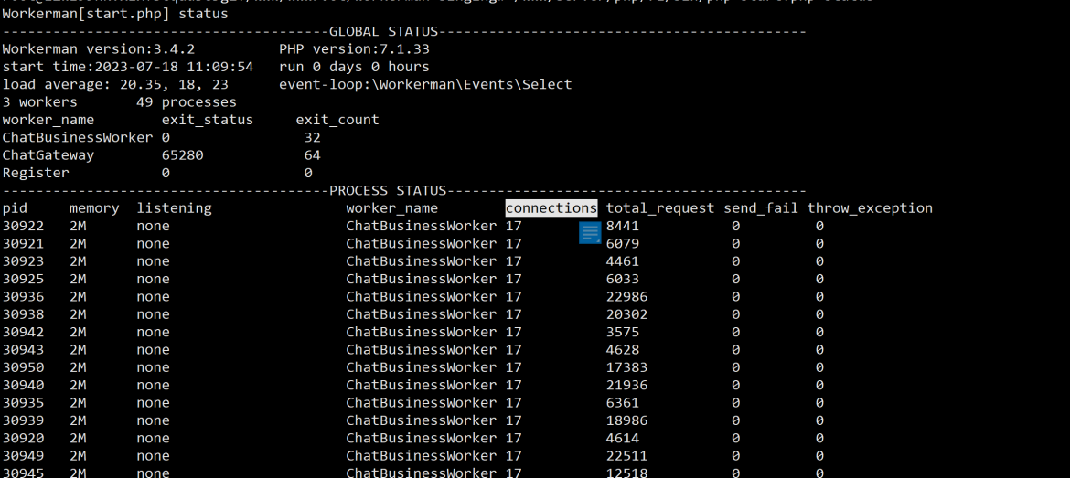Click pid 30940 in the process list
This screenshot has width=1070, height=478.
pos(23,386)
